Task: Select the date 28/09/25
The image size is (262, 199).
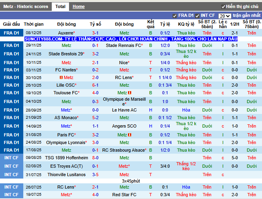Action: click(34, 110)
